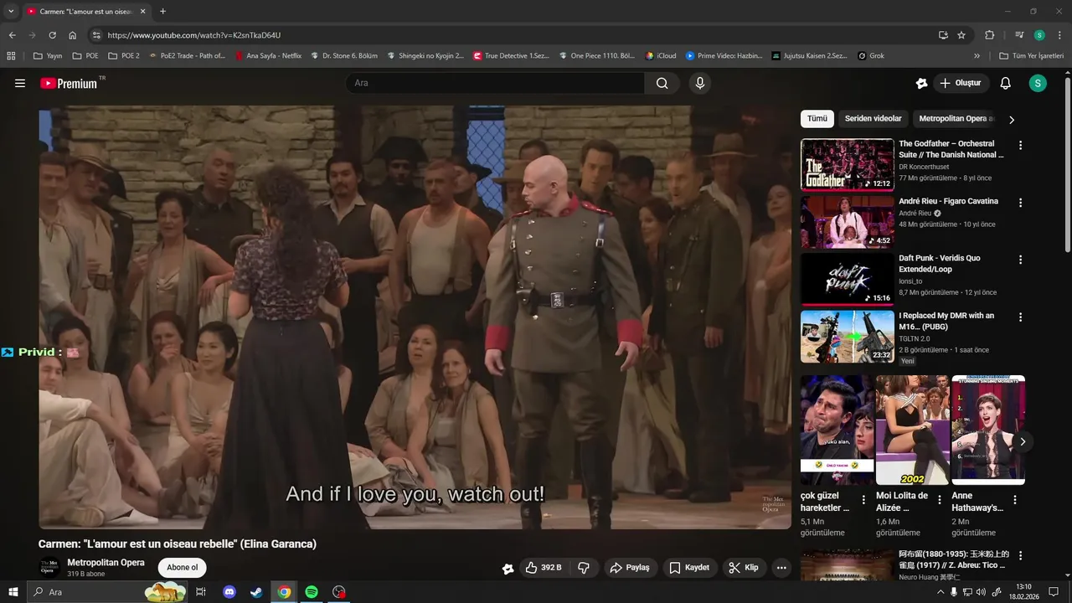Viewport: 1072px width, 603px height.
Task: Click the sparkle icon beside like button
Action: (x=508, y=568)
